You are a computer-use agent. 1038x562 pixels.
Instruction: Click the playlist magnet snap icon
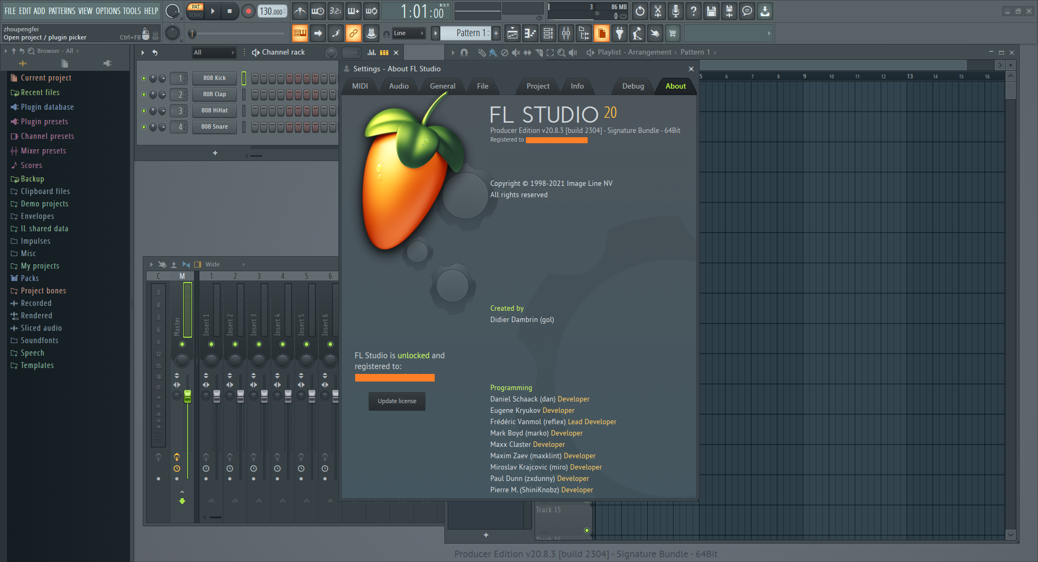464,52
